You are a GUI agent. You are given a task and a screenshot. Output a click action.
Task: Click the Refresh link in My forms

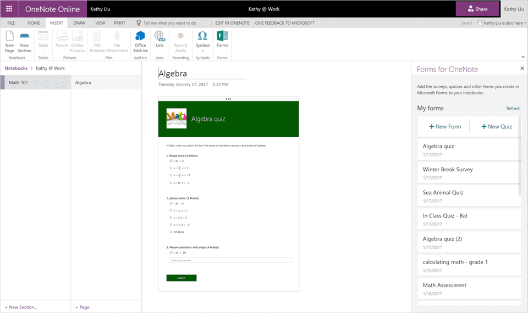pyautogui.click(x=513, y=109)
